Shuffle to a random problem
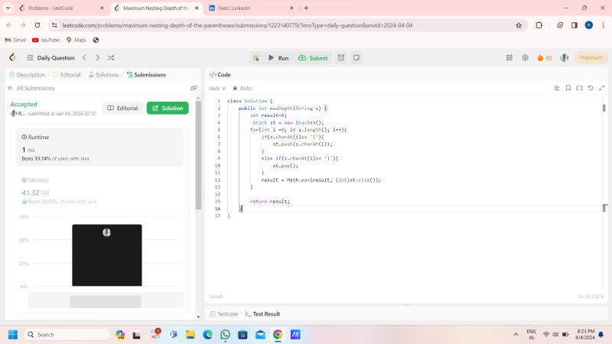This screenshot has width=612, height=344. pos(111,57)
